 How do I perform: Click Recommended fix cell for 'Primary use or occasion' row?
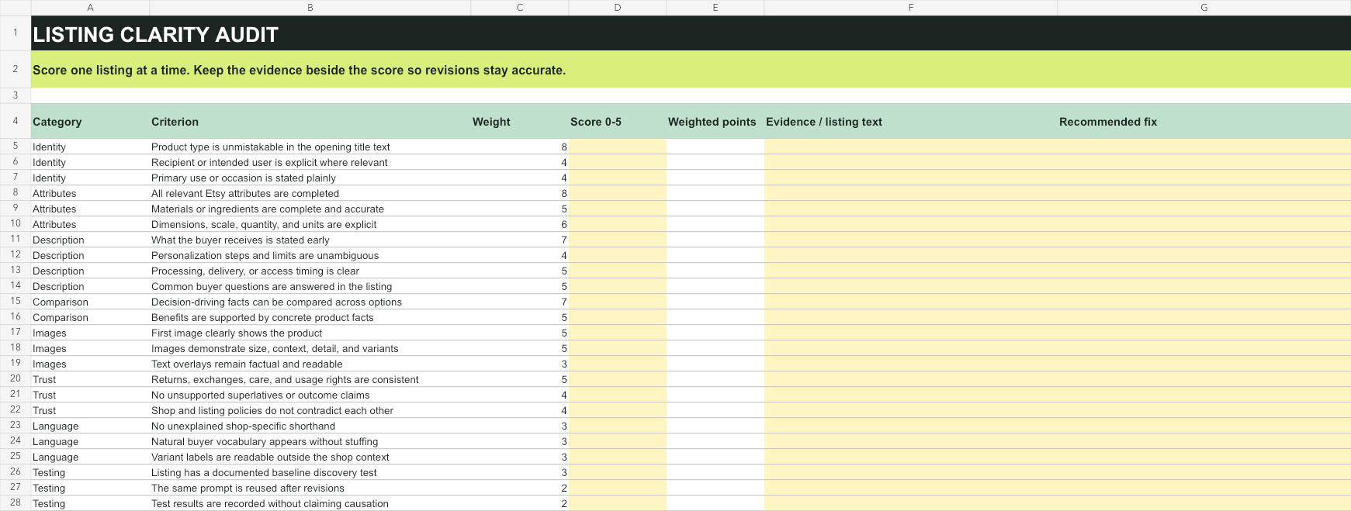click(x=1204, y=178)
